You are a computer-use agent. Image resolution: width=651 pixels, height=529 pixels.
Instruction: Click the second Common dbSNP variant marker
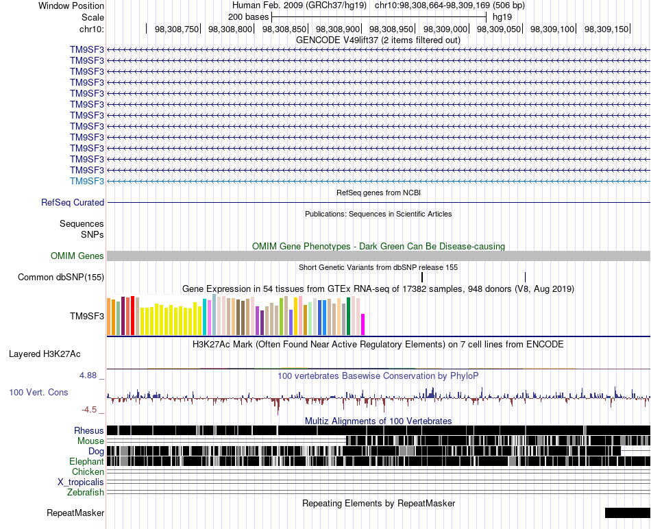[525, 277]
